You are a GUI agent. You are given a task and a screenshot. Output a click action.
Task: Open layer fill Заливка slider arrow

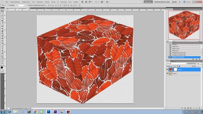[x=201, y=66]
